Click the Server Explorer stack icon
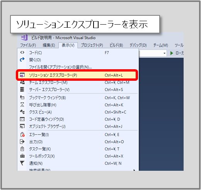Image resolution: width=201 pixels, height=190 pixels. click(x=22, y=89)
